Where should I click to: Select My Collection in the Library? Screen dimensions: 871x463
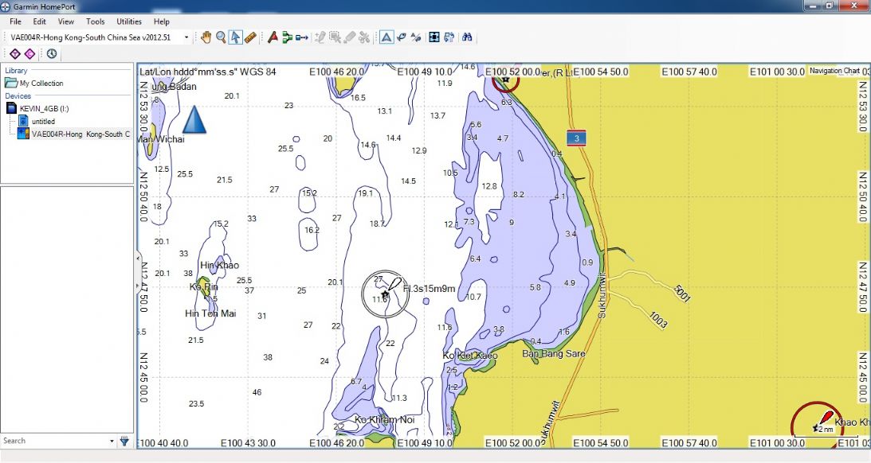[x=41, y=84]
